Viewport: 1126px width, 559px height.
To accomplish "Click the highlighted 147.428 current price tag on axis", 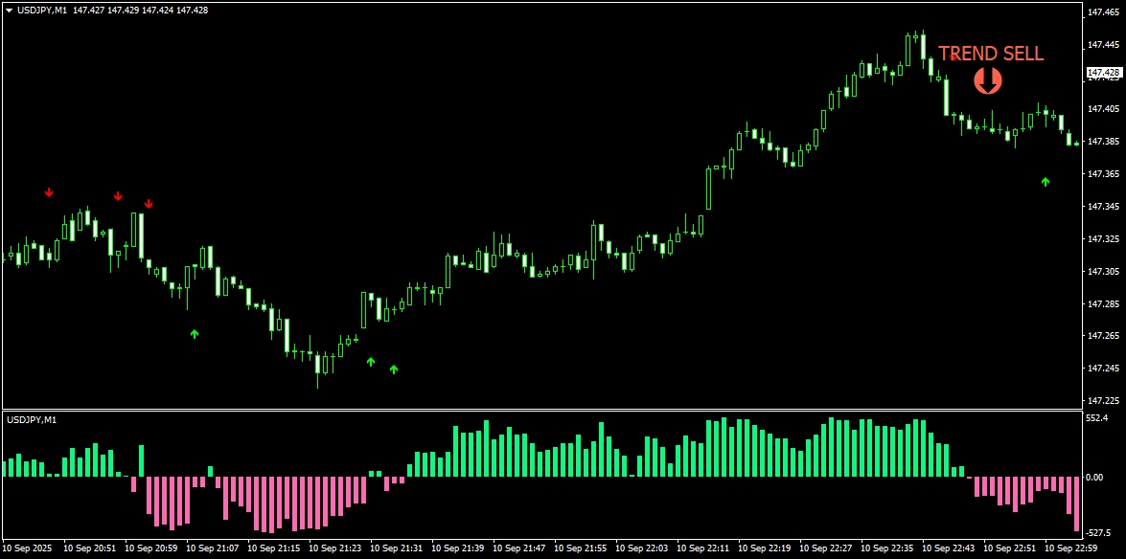I will (x=1104, y=73).
